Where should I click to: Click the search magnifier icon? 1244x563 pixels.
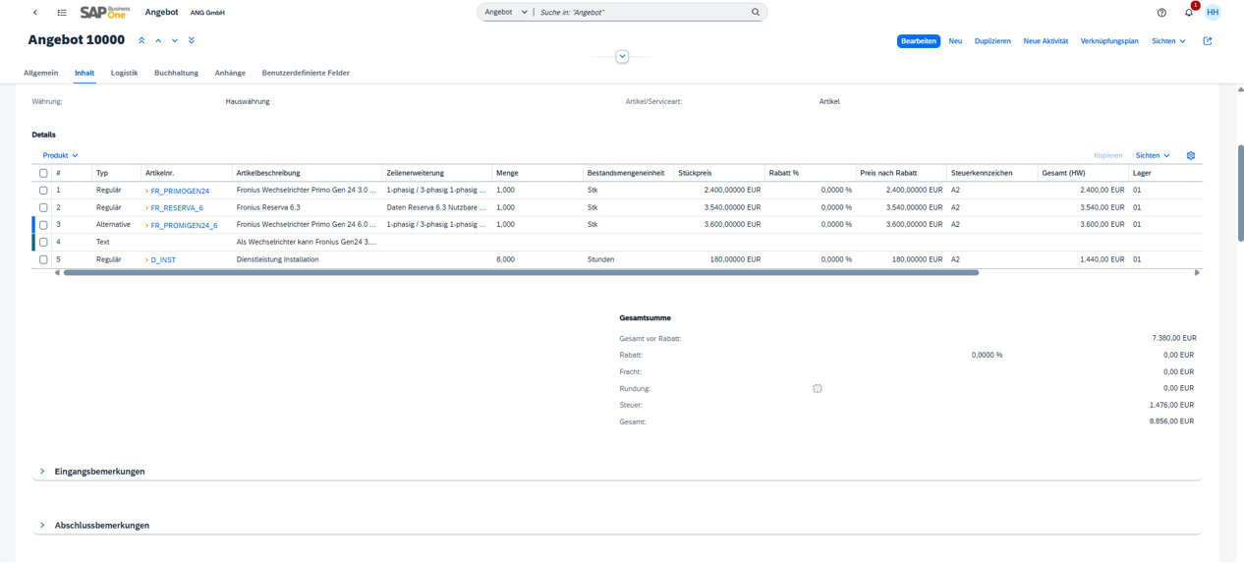[756, 13]
